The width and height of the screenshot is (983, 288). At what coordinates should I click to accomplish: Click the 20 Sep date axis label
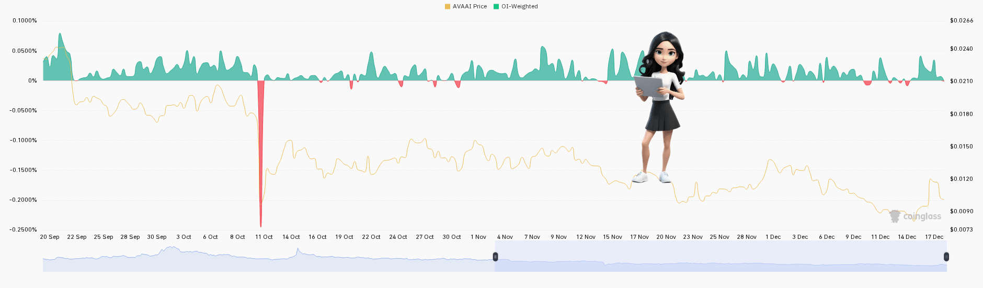50,237
